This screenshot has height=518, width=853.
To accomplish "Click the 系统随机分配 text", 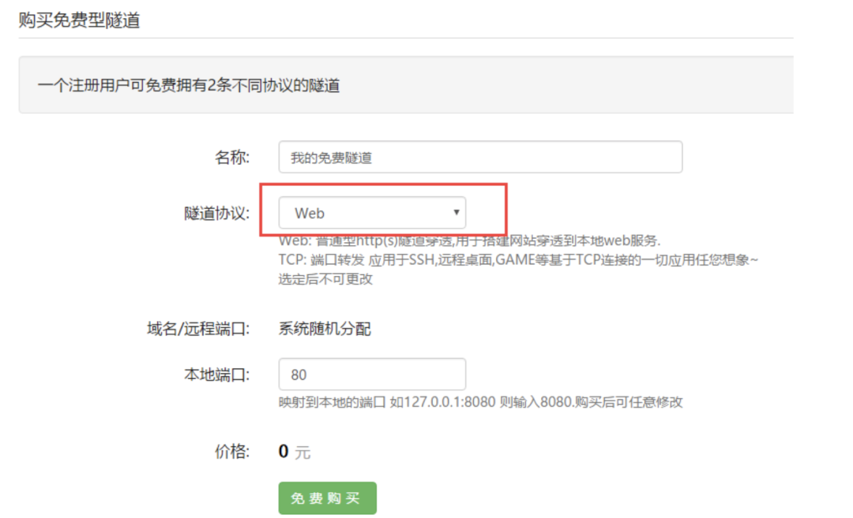I will point(325,329).
